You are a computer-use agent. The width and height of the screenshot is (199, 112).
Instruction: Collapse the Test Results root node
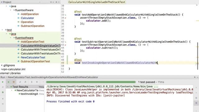point(7,87)
